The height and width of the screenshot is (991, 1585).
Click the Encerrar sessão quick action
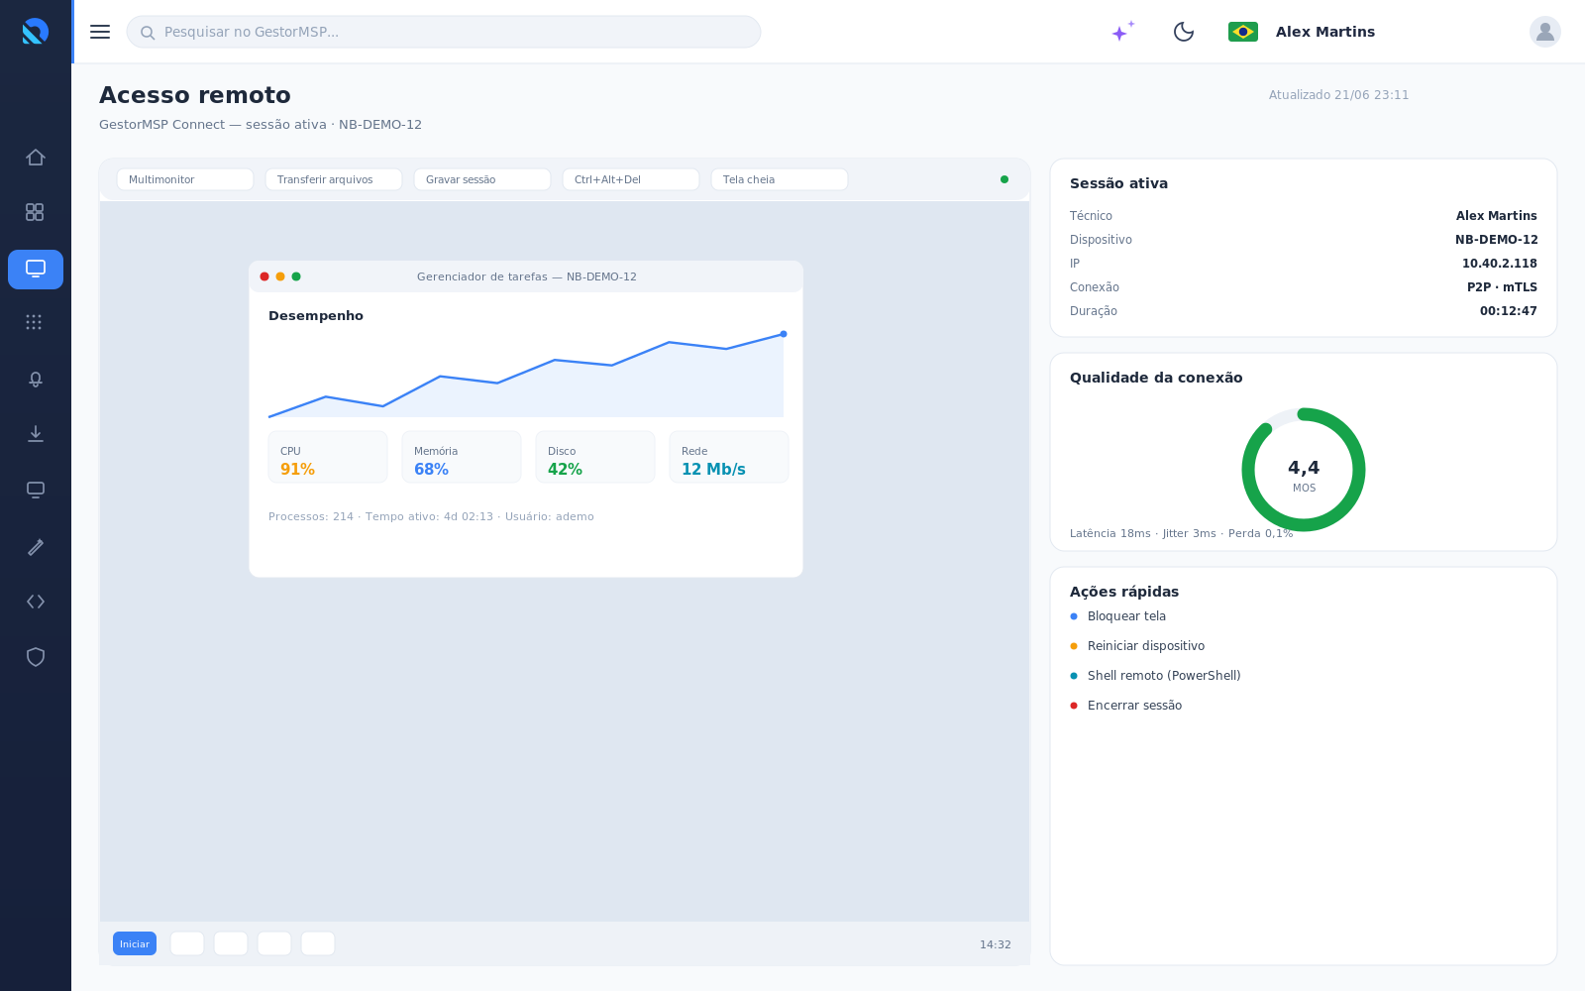point(1134,706)
